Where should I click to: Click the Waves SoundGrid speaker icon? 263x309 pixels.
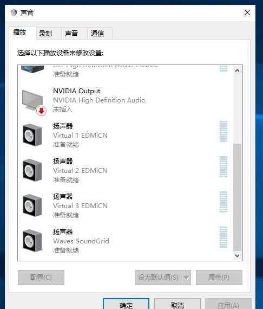(x=32, y=241)
